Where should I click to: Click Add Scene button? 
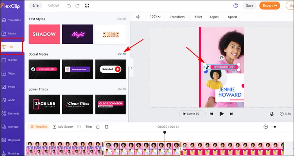pyautogui.click(x=63, y=127)
